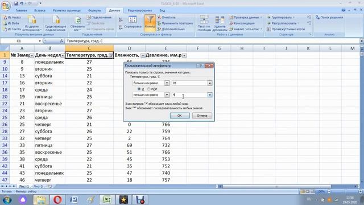Select the ИЛИ (OR) radio button

(x=149, y=89)
